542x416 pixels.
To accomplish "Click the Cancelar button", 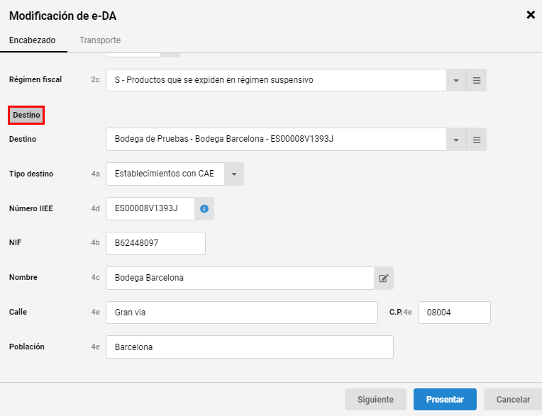I will pos(513,400).
